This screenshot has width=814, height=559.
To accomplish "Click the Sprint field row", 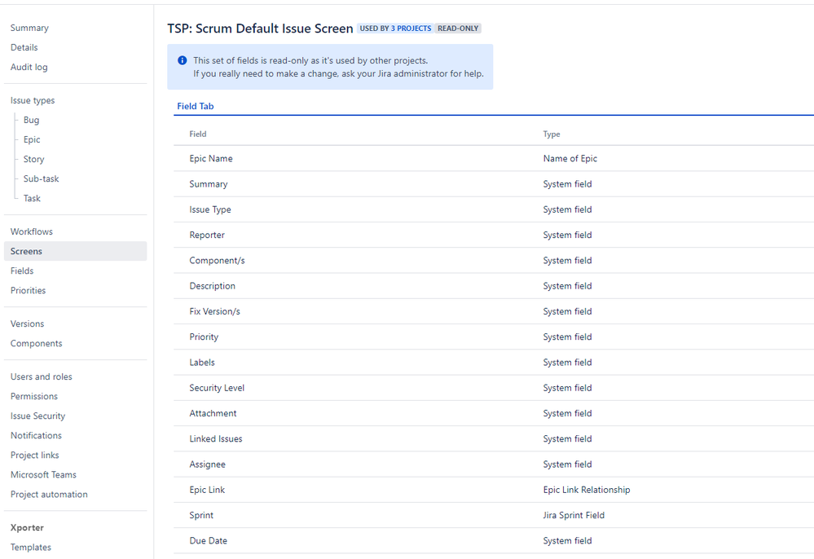I will pos(494,515).
